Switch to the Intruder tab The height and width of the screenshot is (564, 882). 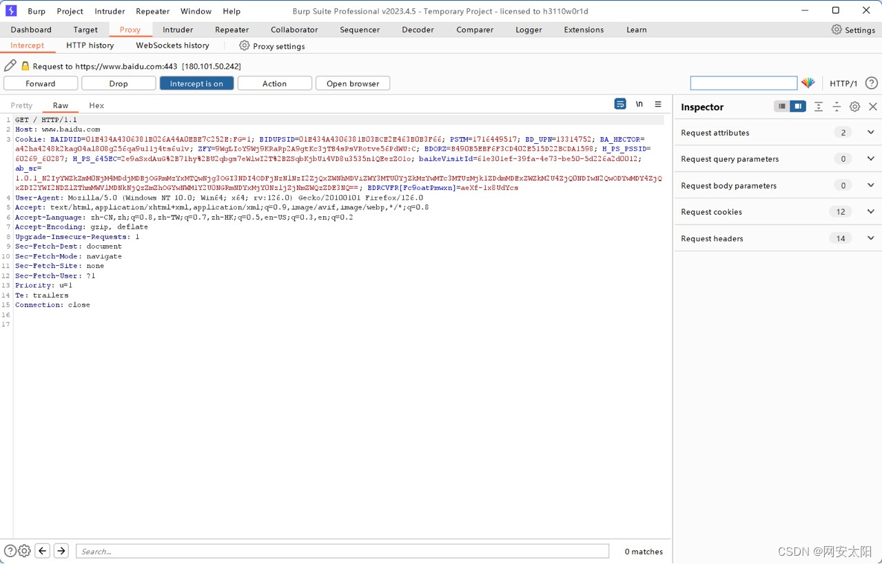coord(178,30)
